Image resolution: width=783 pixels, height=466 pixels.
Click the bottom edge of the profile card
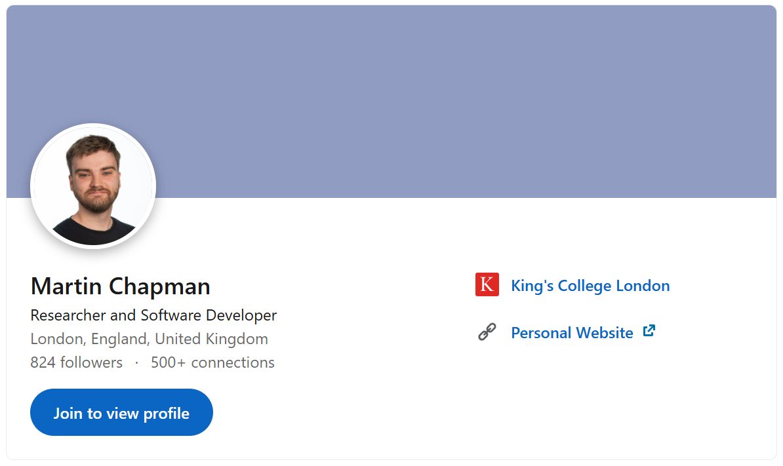coord(391,459)
